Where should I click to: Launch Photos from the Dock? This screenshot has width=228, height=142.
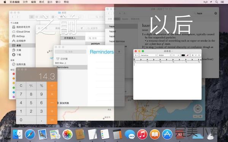point(68,134)
